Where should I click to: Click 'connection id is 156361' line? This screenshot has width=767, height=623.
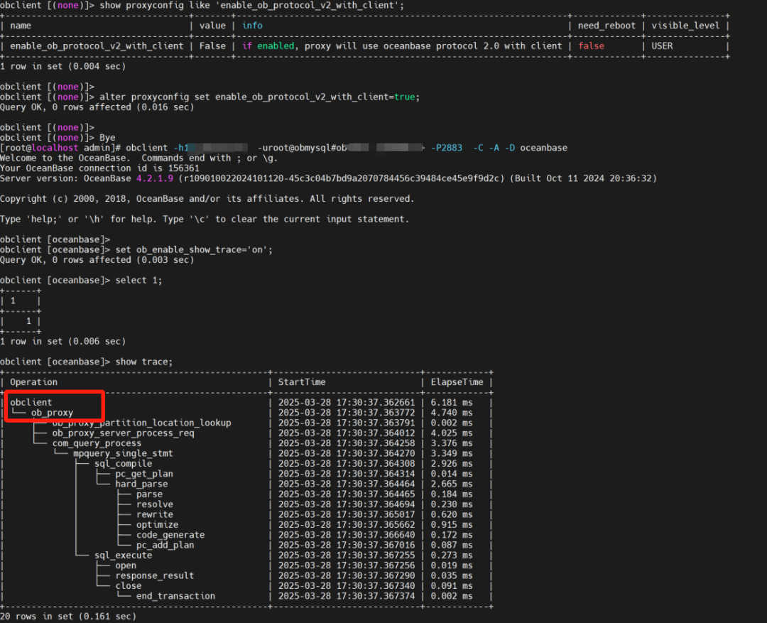[100, 168]
